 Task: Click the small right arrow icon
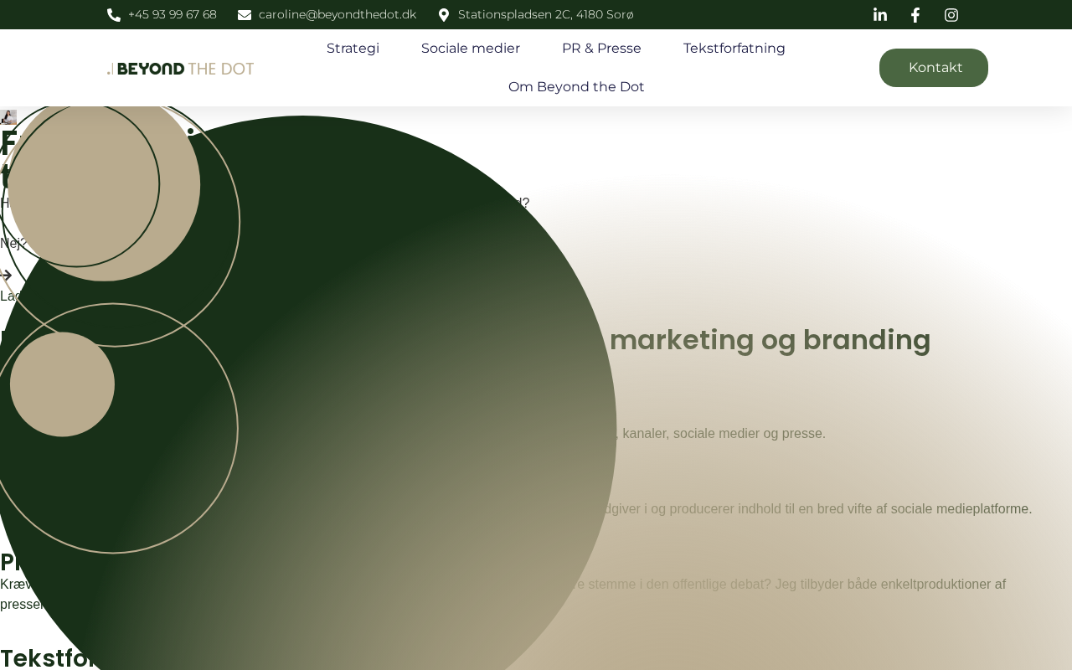(6, 275)
